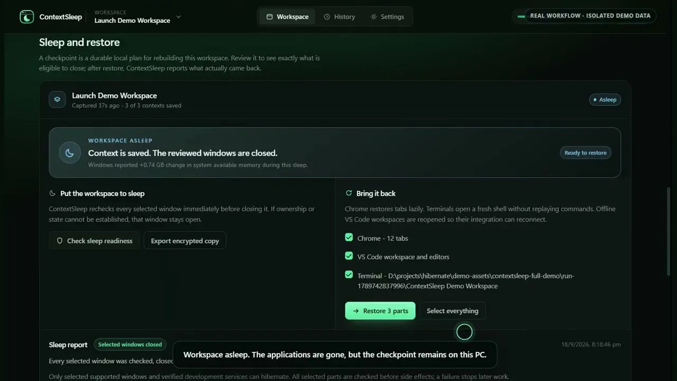Viewport: 677px width, 381px height.
Task: Switch to the Workspace tab
Action: point(287,17)
